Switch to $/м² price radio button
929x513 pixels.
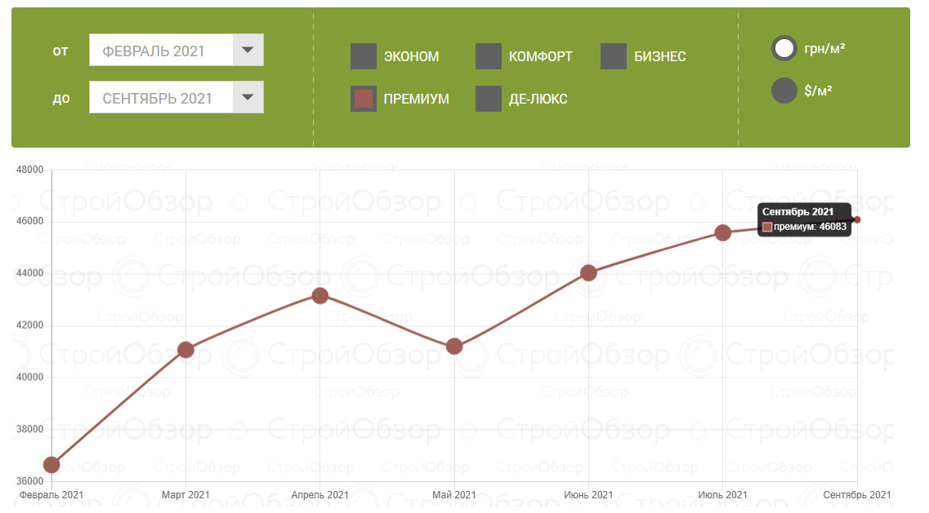[784, 91]
